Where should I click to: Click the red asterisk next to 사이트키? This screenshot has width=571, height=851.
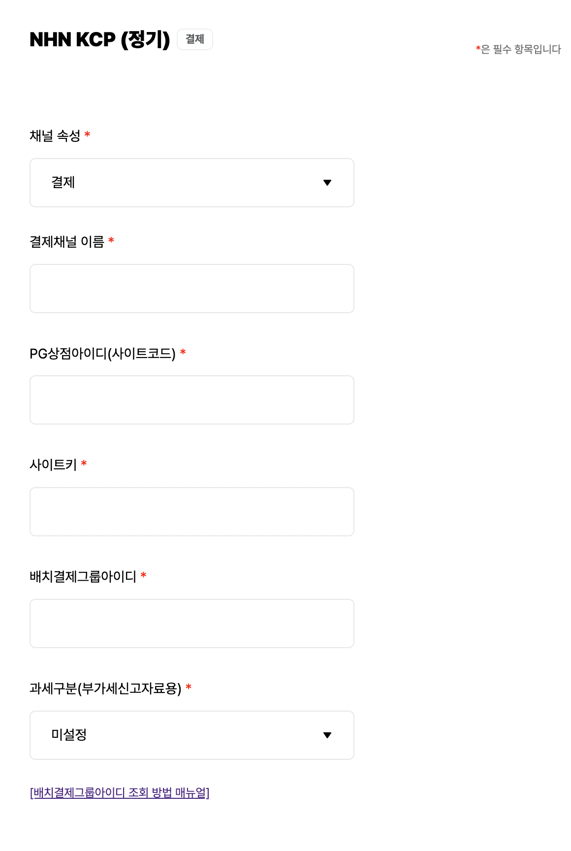coord(84,463)
